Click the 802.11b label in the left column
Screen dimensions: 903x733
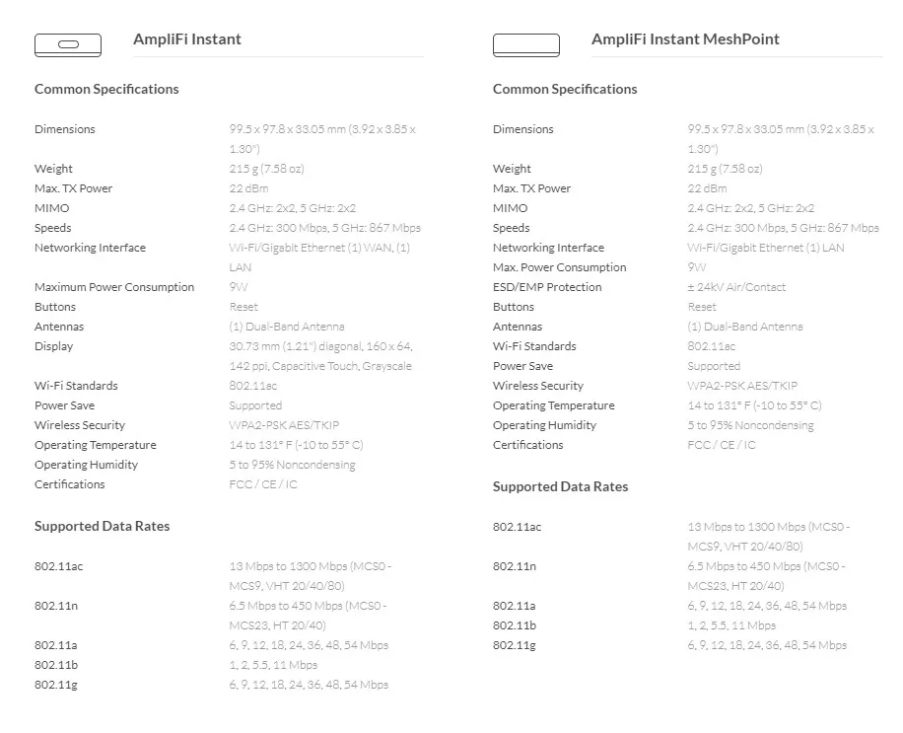56,665
